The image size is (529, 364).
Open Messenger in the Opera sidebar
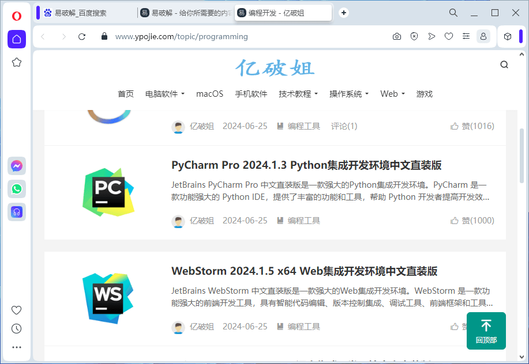pyautogui.click(x=17, y=166)
